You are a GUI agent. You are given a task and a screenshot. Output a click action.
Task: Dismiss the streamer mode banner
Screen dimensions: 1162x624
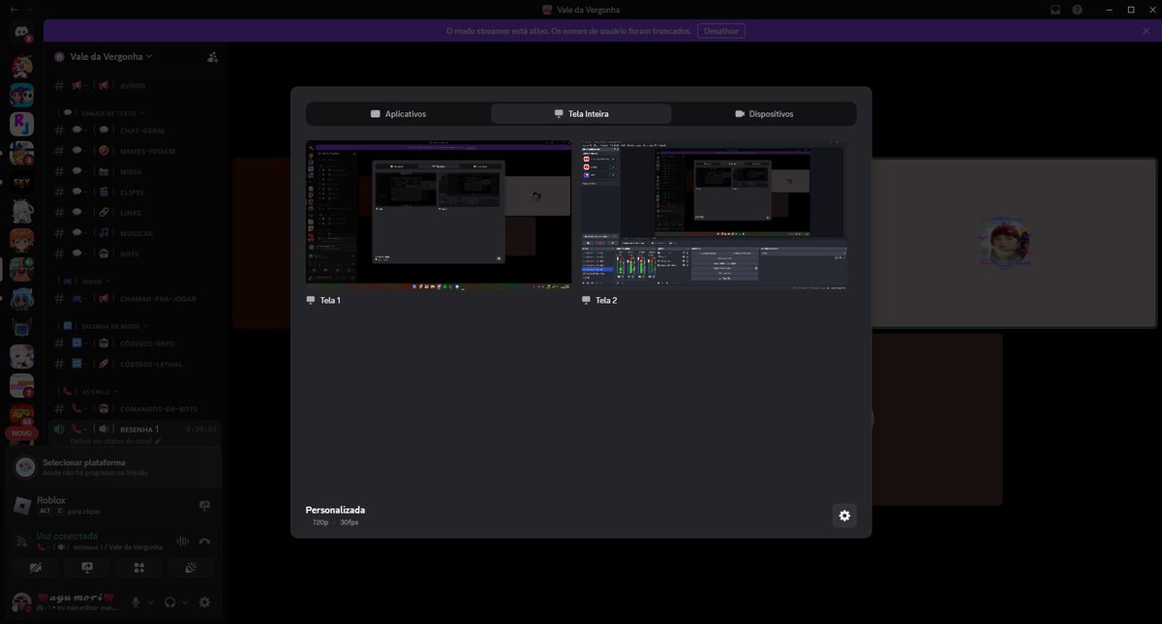[1147, 31]
